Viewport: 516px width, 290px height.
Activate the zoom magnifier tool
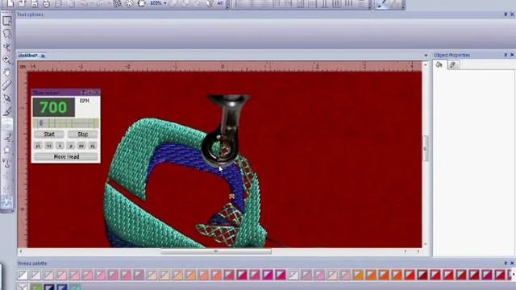(x=7, y=60)
